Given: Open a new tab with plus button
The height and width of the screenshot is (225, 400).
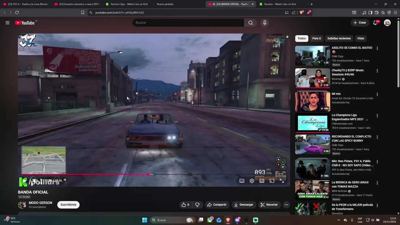Looking at the screenshot, I should (x=312, y=4).
